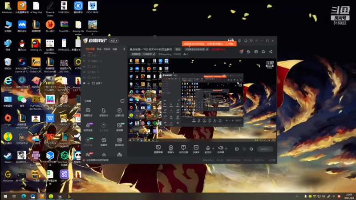Open the layout icon beside the bell
Viewport: 356px width, 200px height.
(x=256, y=52)
